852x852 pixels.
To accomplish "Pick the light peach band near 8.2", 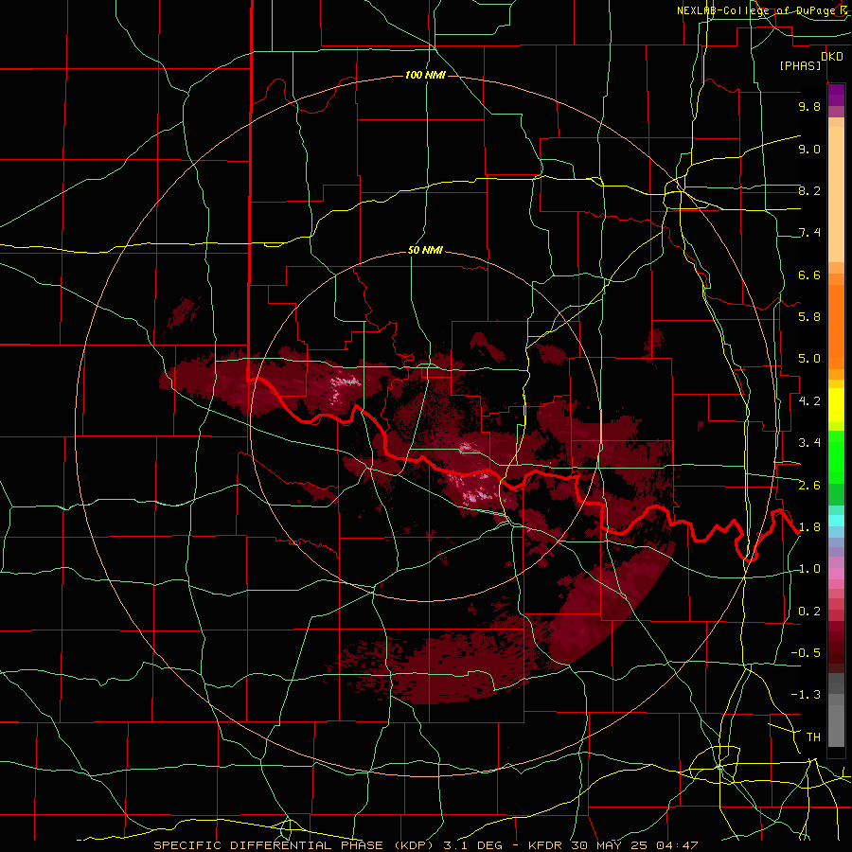I will 836,194.
